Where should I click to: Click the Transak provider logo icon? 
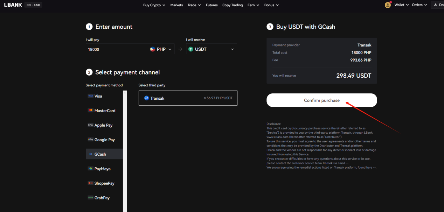[146, 98]
